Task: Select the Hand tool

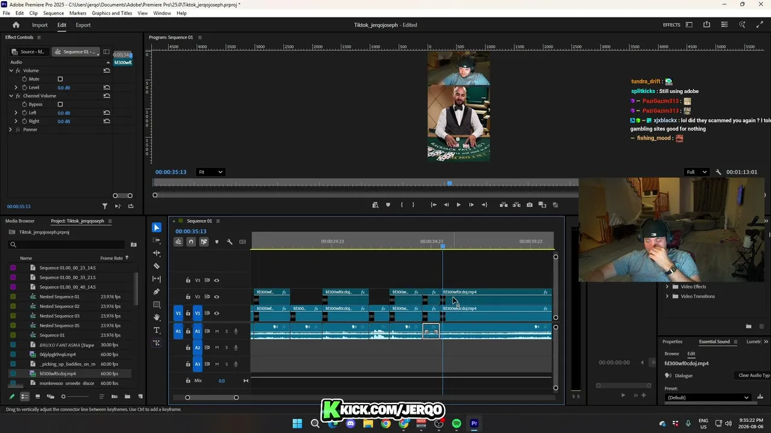Action: pyautogui.click(x=157, y=317)
